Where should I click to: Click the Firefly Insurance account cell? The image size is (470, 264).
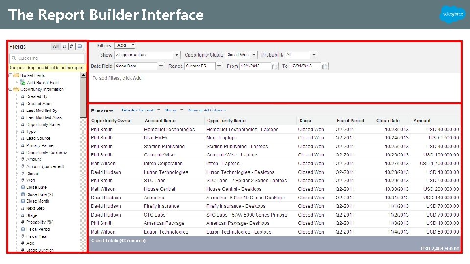[161, 206]
